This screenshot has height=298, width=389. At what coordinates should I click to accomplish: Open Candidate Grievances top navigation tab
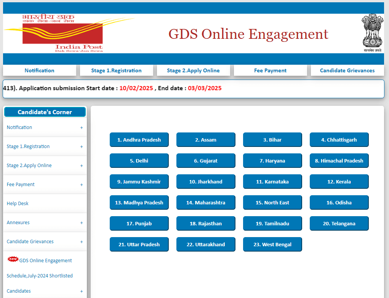click(x=347, y=70)
